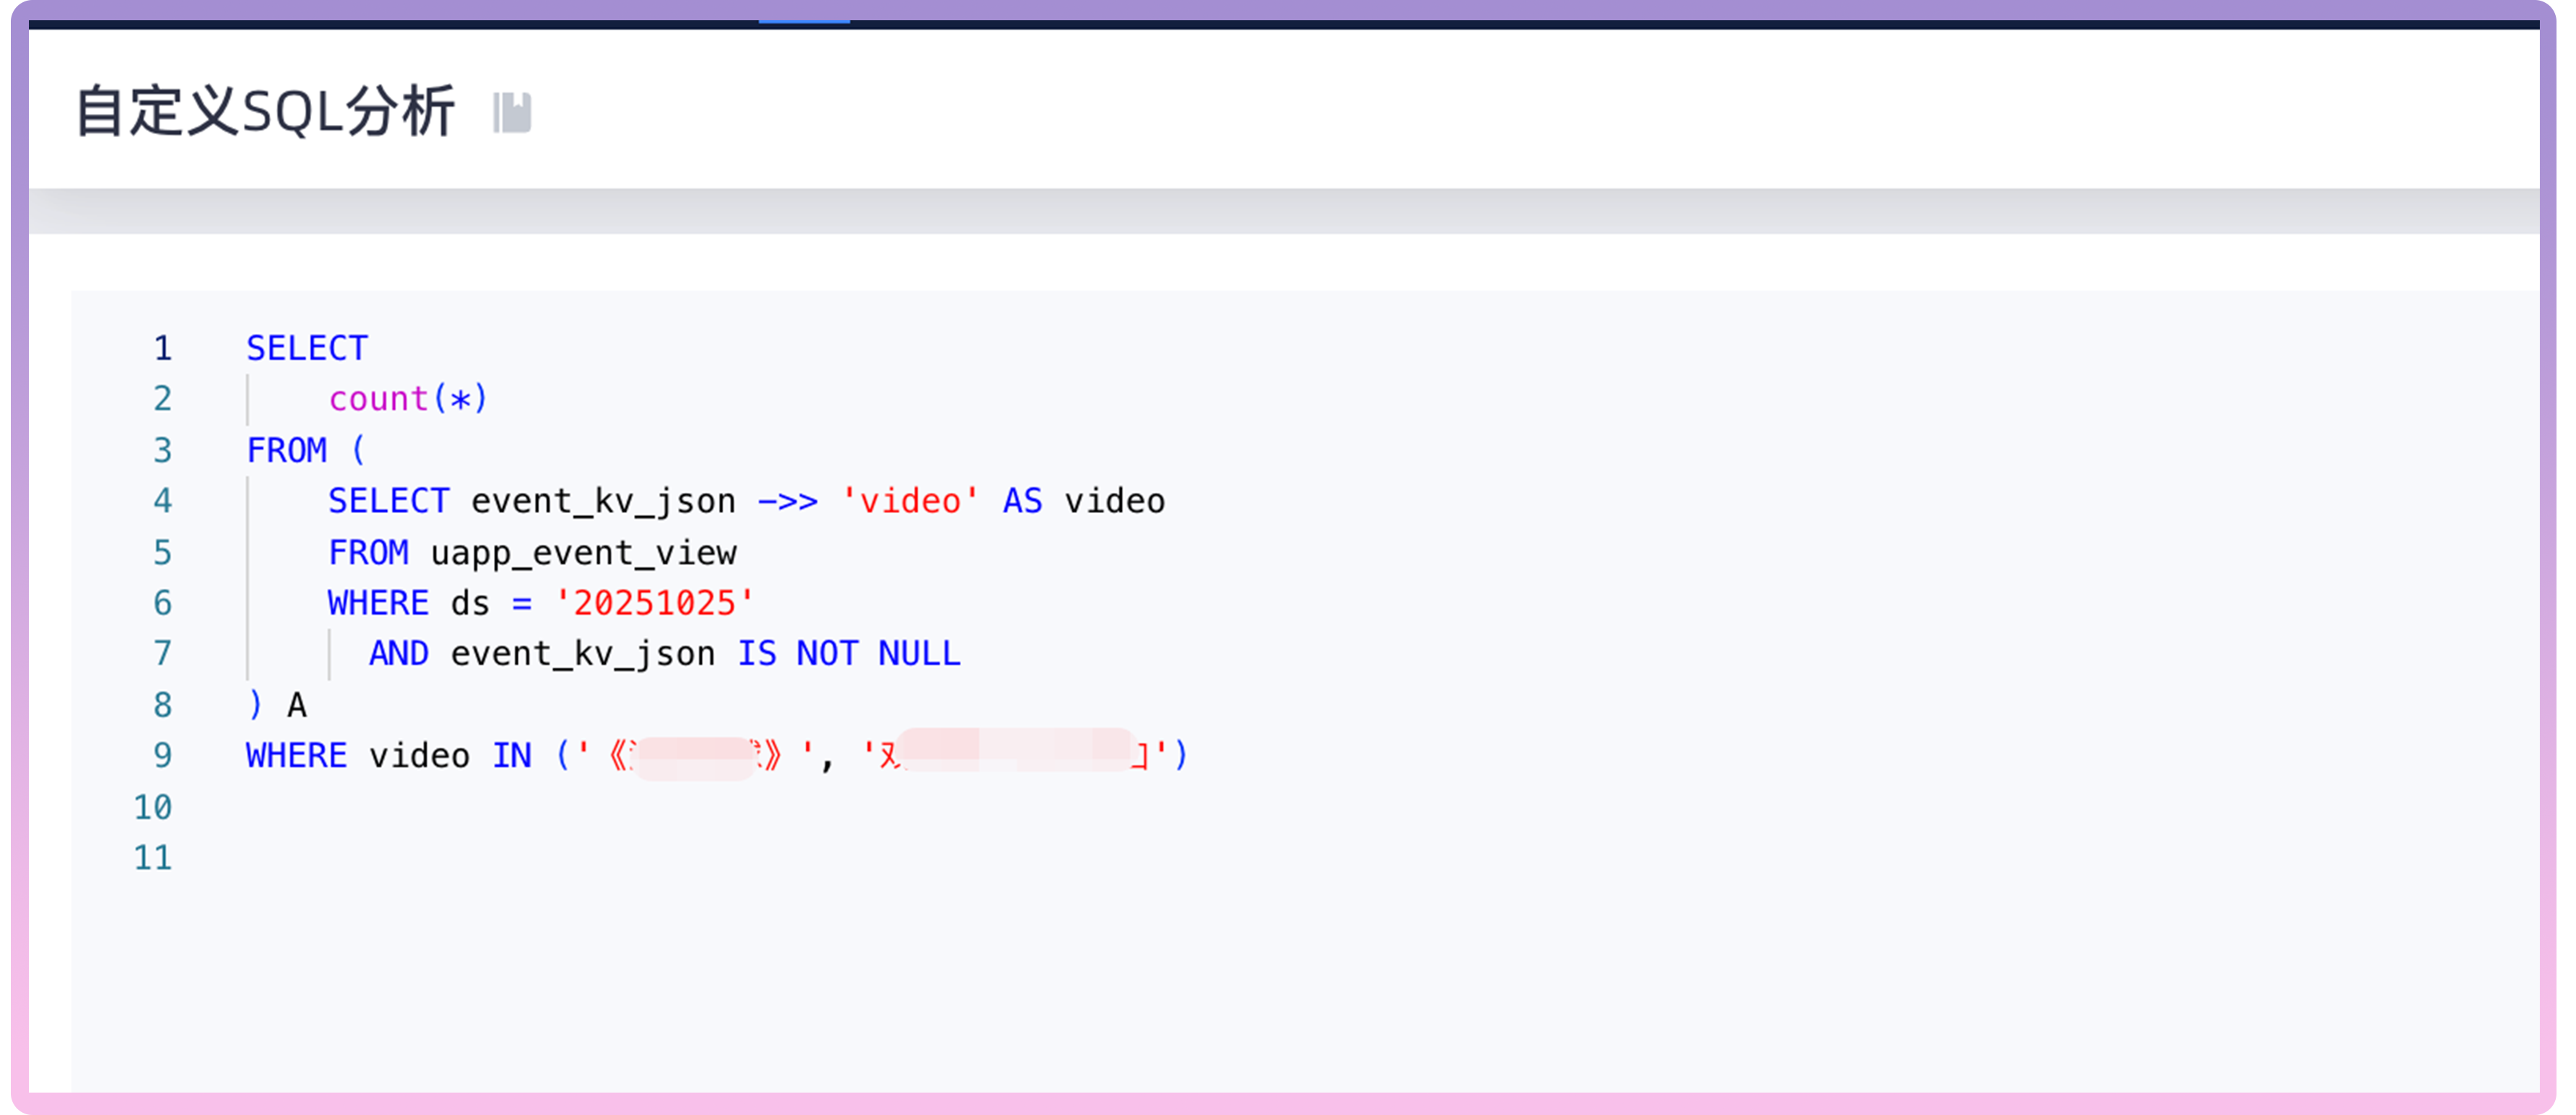This screenshot has width=2576, height=1115.
Task: Click line number 9 in gutter
Action: (162, 756)
